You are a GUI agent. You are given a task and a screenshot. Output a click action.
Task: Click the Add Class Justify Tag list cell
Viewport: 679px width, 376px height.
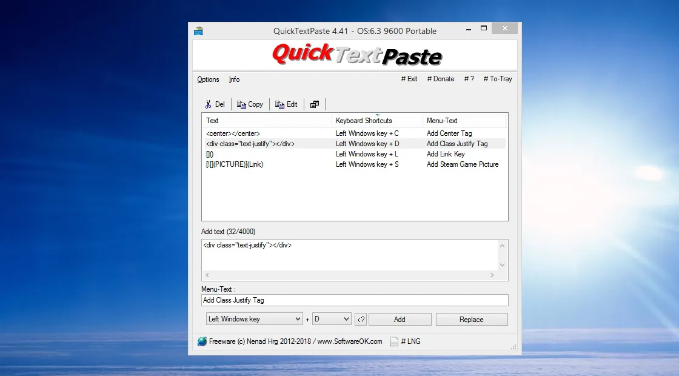point(457,144)
